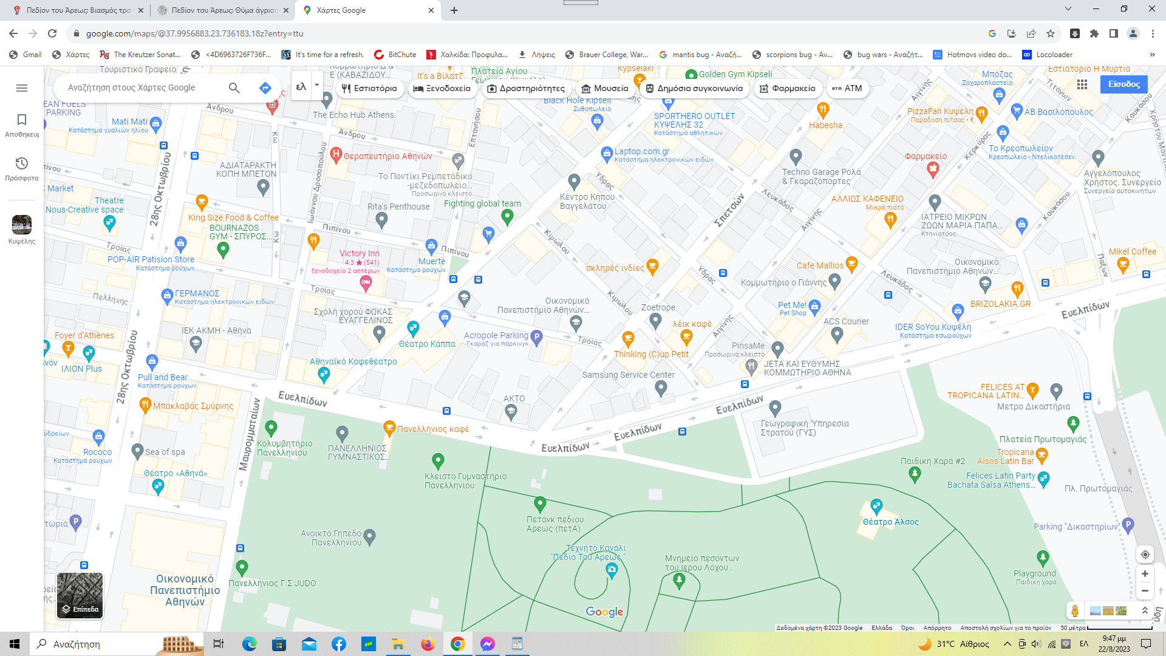
Task: Click the Fighting global team marker
Action: tap(508, 216)
